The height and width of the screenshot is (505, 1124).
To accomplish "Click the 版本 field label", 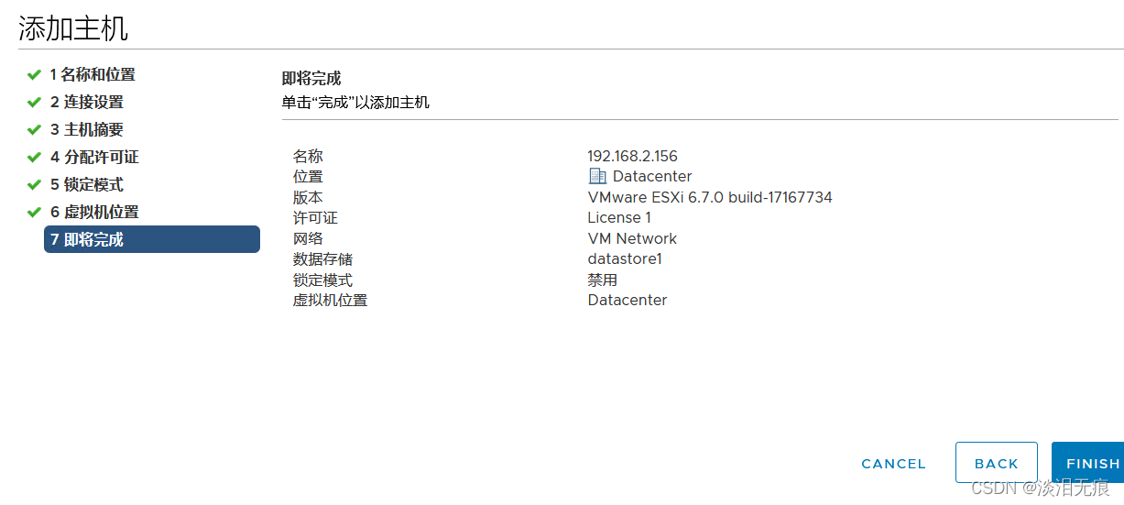I will [308, 197].
